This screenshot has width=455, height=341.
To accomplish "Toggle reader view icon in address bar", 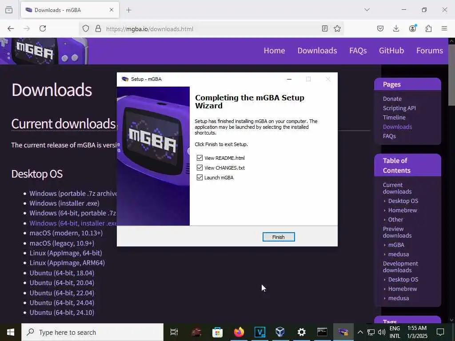I will [325, 28].
